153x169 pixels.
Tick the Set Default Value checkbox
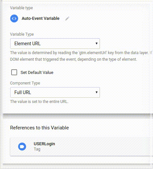click(14, 72)
